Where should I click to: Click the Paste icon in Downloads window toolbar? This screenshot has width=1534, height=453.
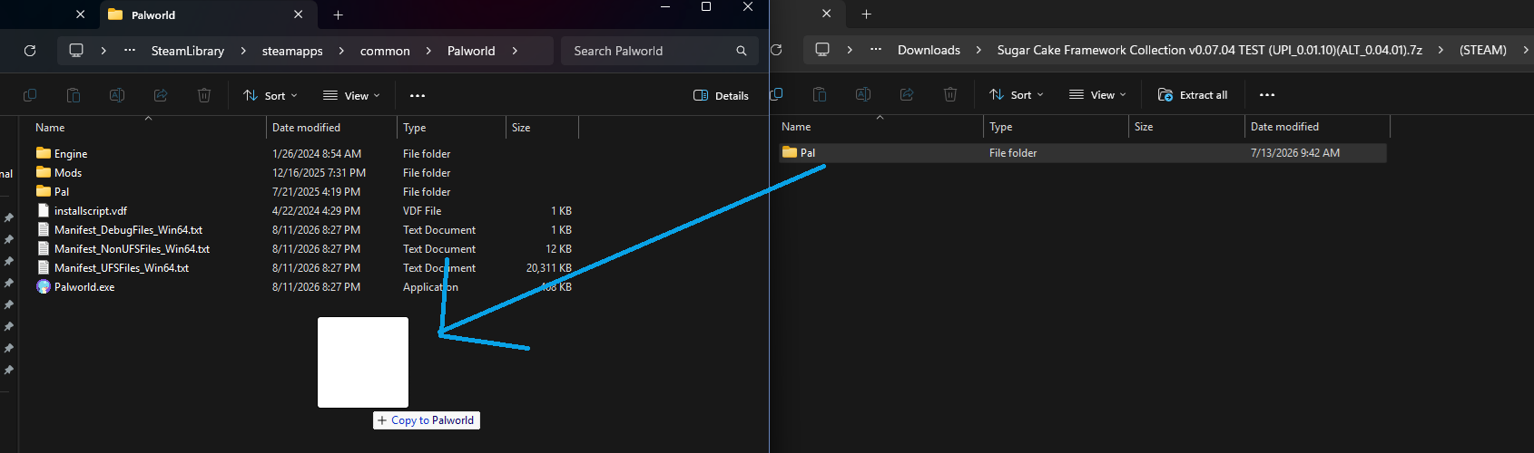820,94
